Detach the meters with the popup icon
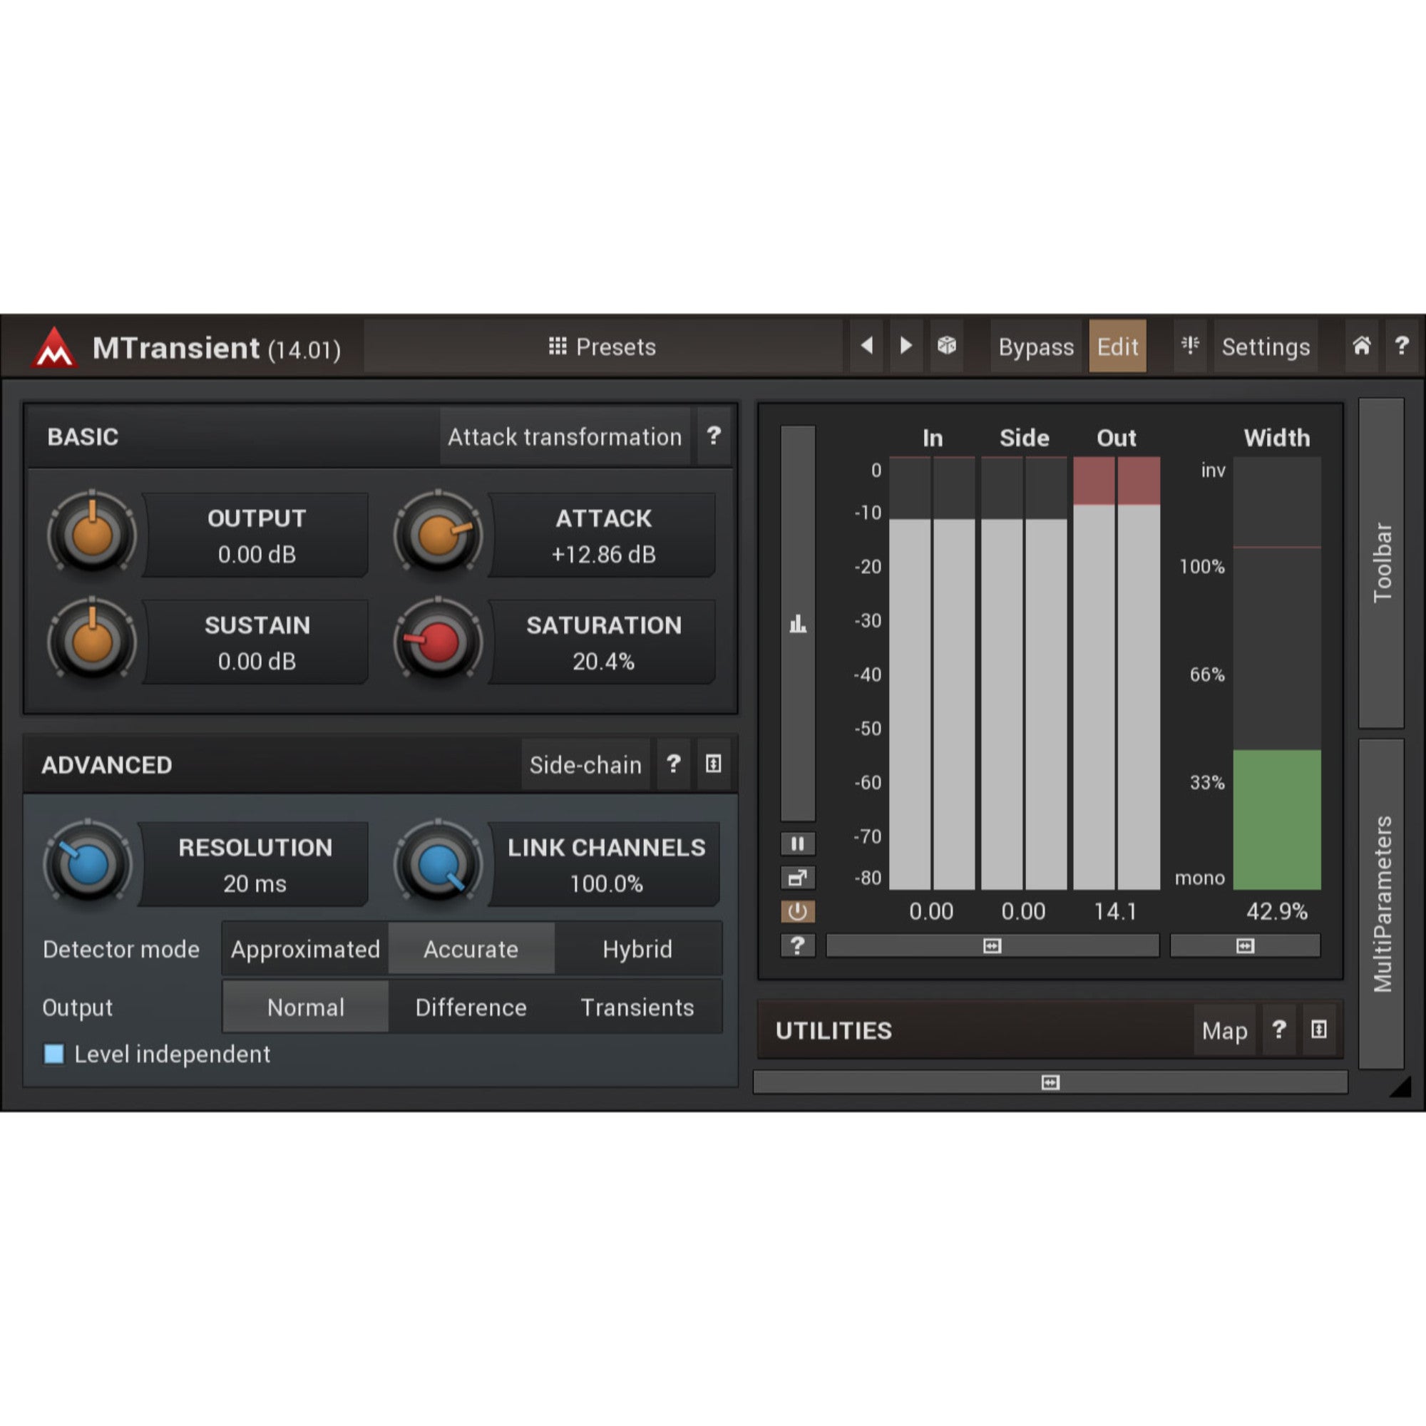 798,878
